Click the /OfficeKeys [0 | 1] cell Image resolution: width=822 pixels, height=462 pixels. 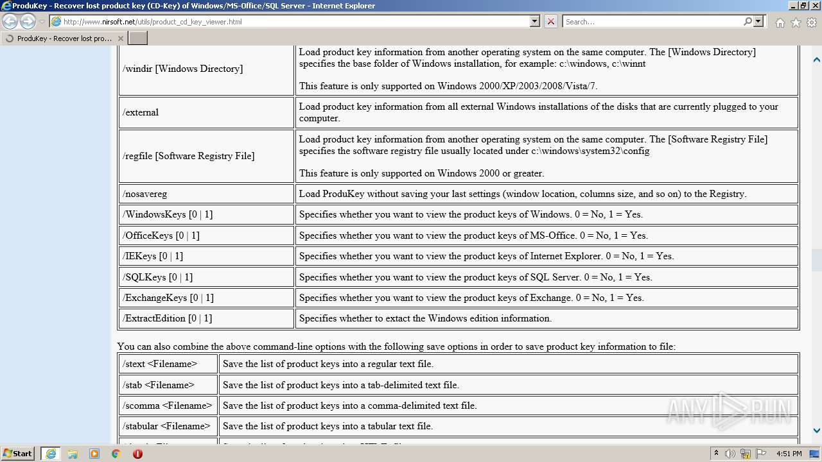pyautogui.click(x=206, y=235)
